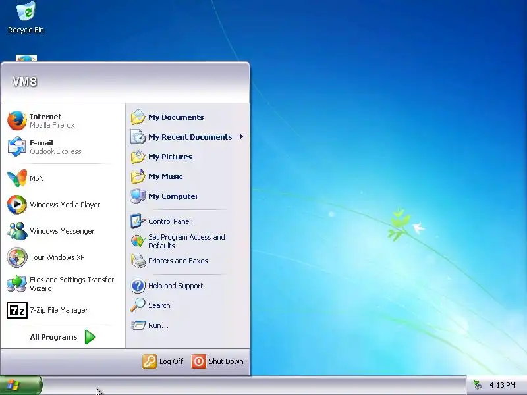
Task: Click the Outlook Express subtitle text
Action: [55, 151]
